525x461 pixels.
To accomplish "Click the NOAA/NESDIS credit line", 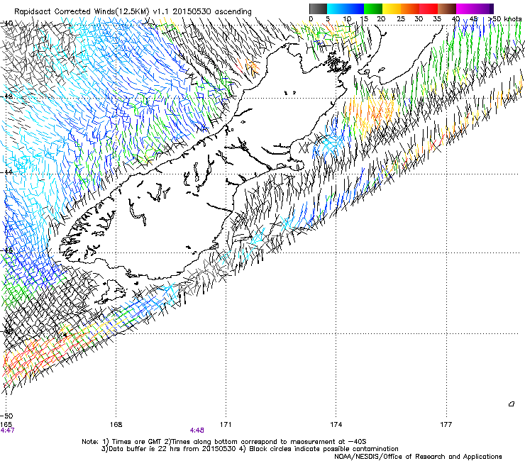I will click(418, 457).
